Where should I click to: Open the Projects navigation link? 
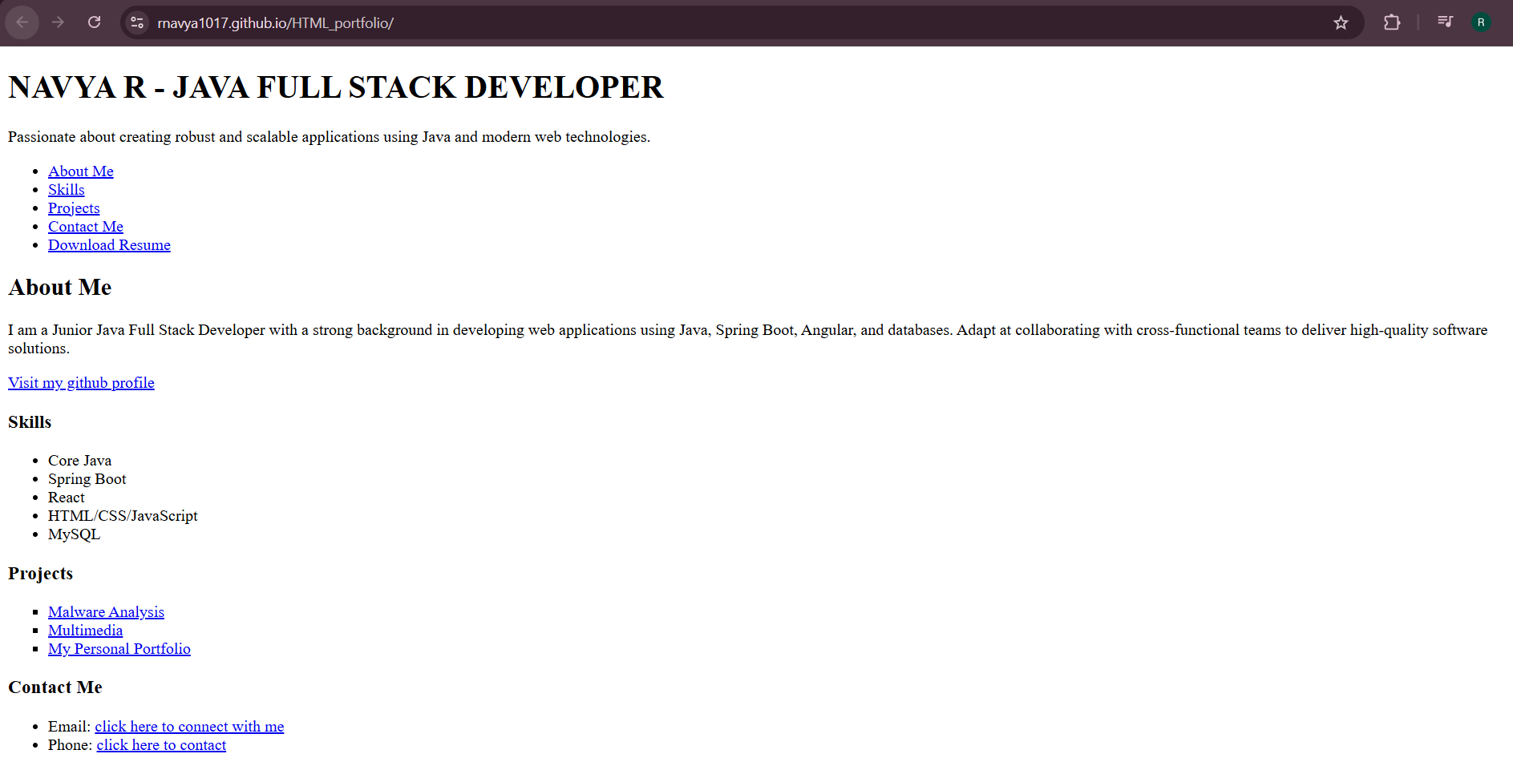pos(74,208)
